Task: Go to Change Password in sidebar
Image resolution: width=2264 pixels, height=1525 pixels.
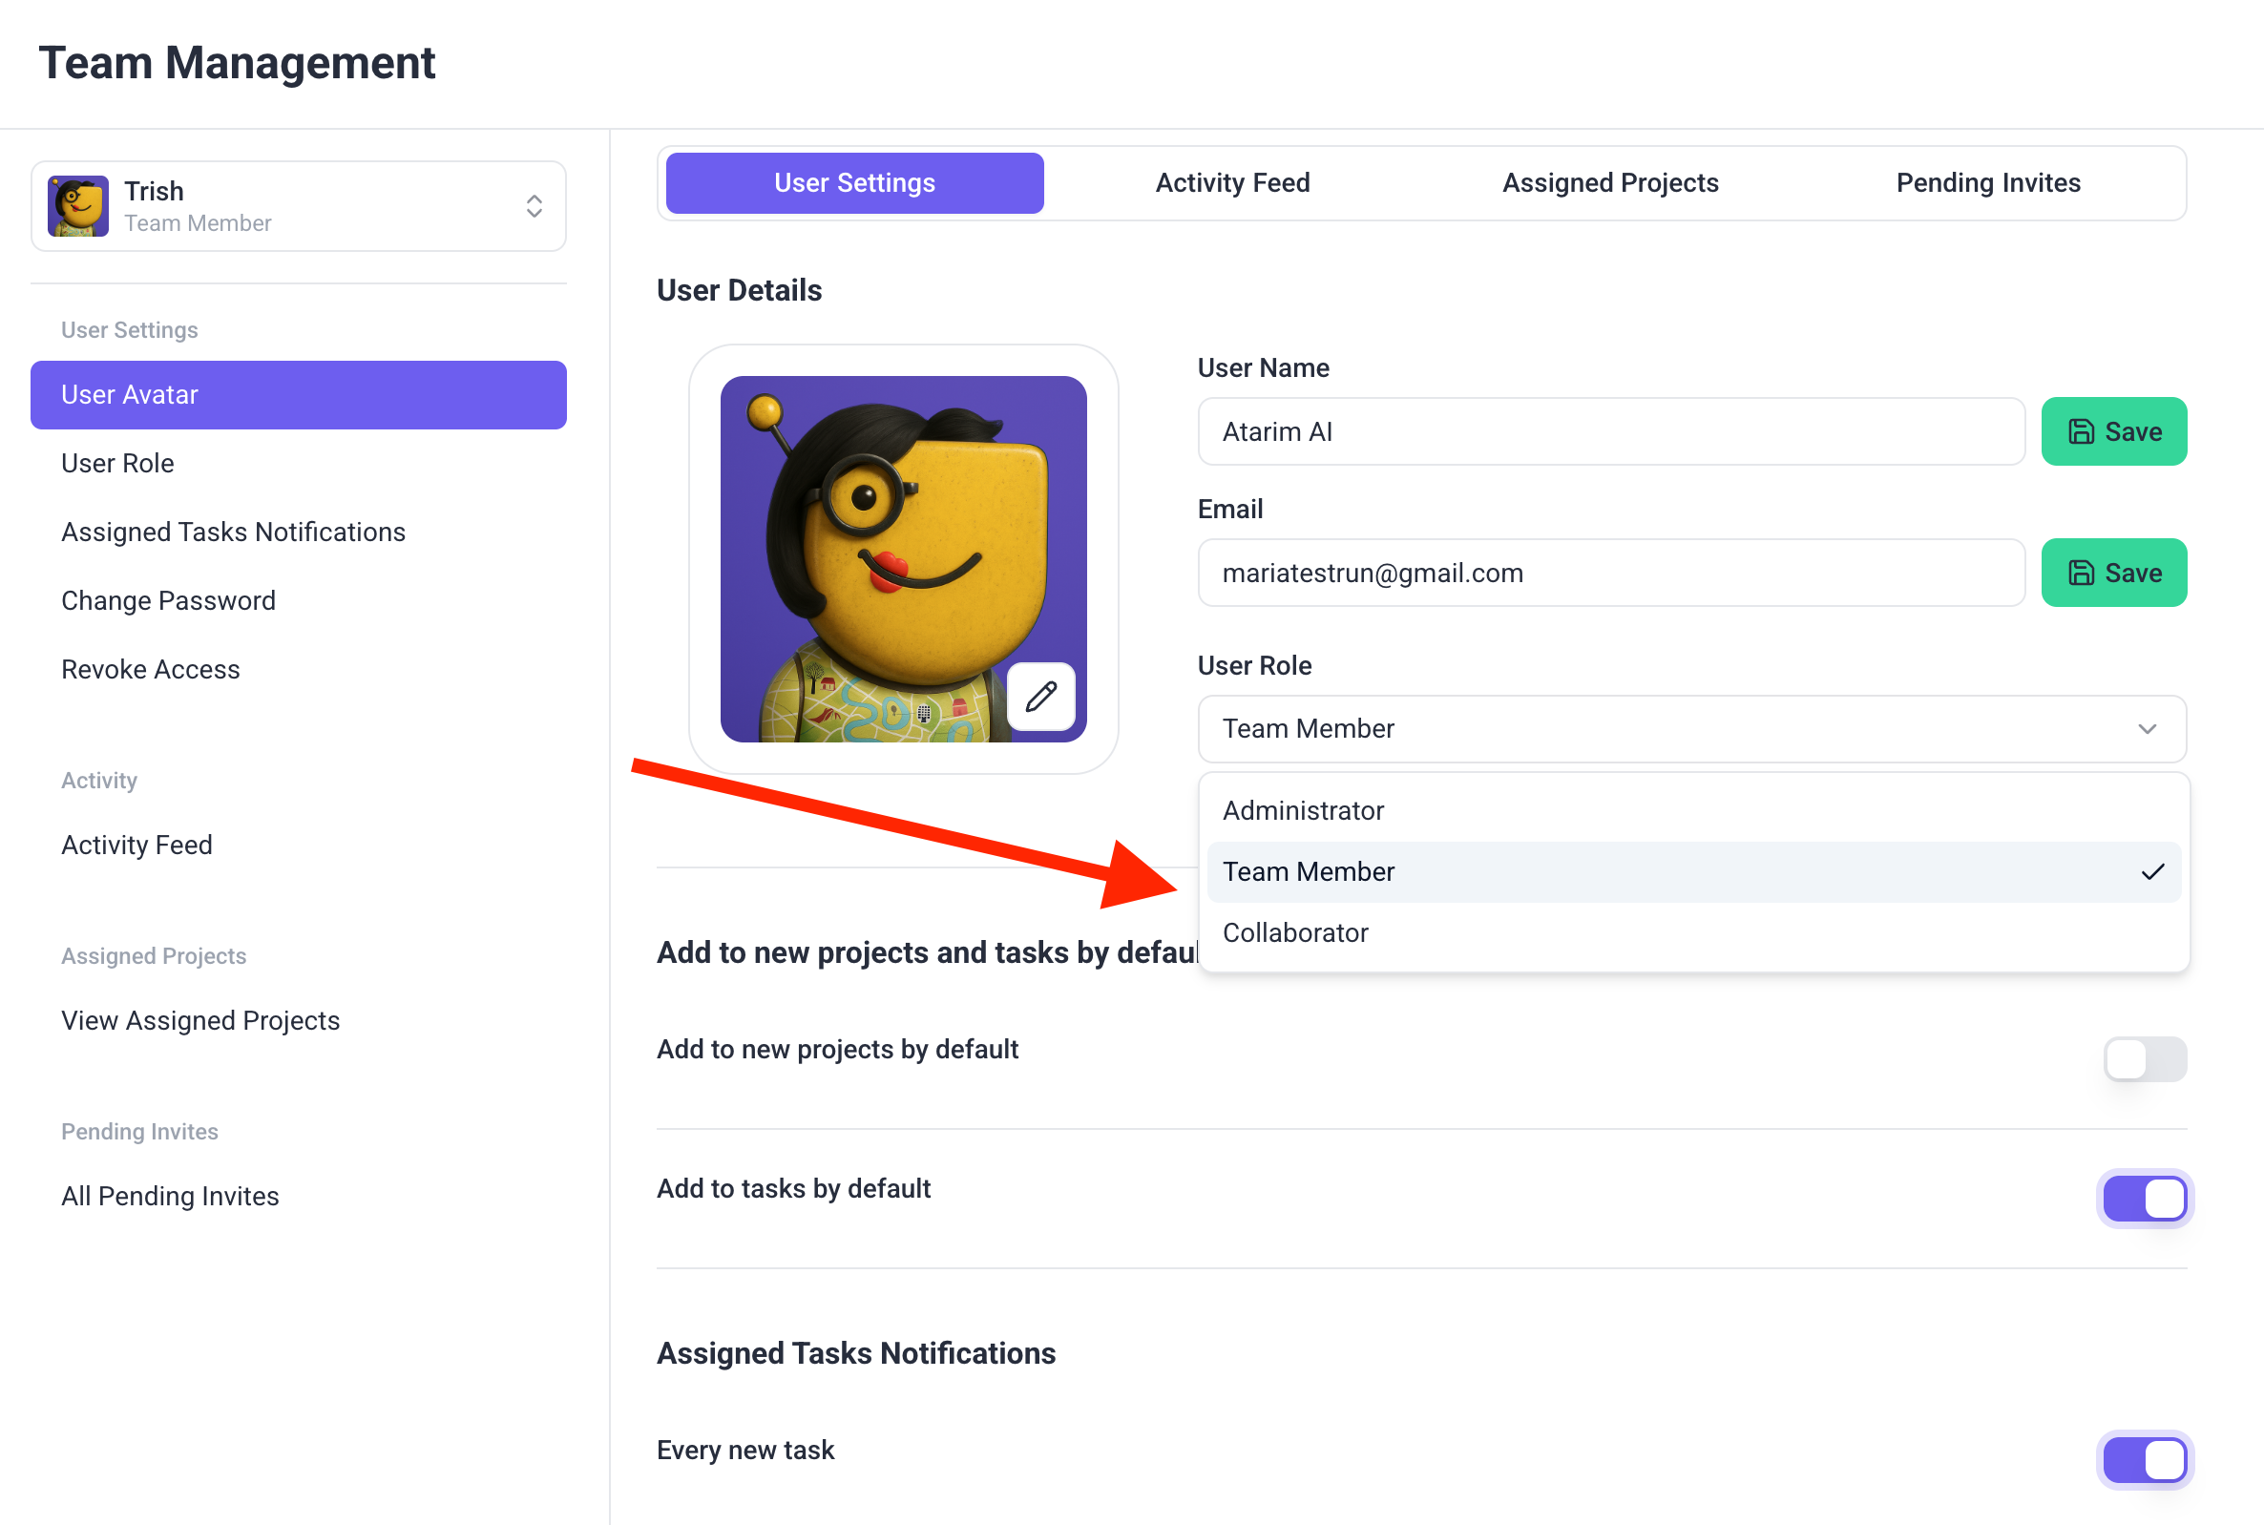Action: pyautogui.click(x=168, y=601)
